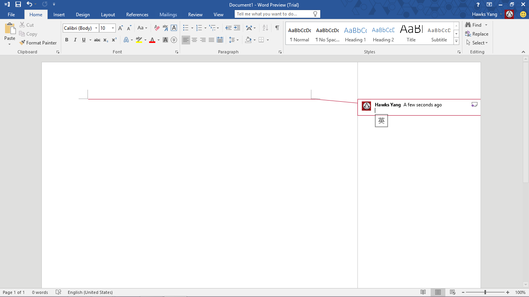529x297 pixels.
Task: Open the Sort button in Paragraph group
Action: (x=265, y=28)
